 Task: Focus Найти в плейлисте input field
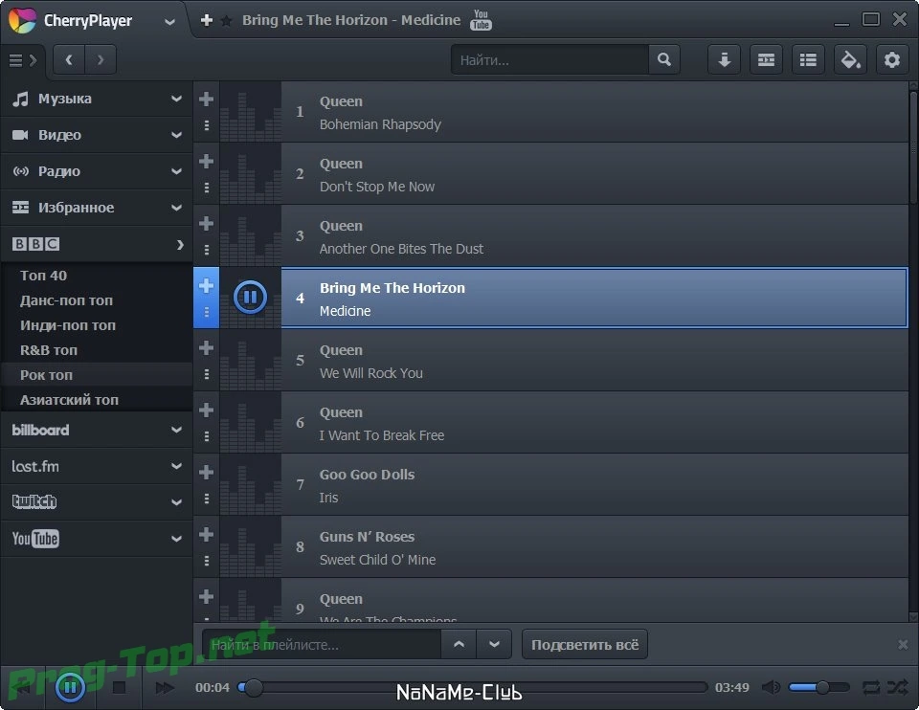(x=322, y=645)
